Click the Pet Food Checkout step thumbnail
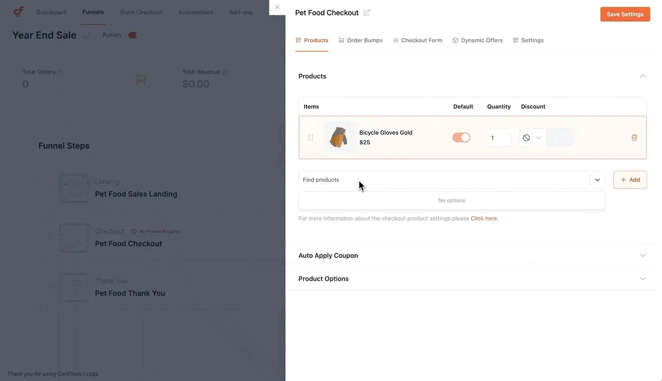This screenshot has width=662, height=381. pyautogui.click(x=74, y=238)
